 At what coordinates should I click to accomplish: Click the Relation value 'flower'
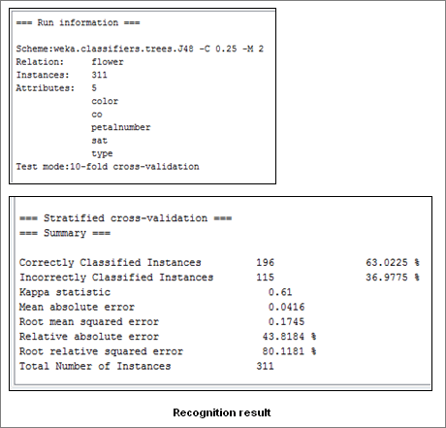pos(108,62)
